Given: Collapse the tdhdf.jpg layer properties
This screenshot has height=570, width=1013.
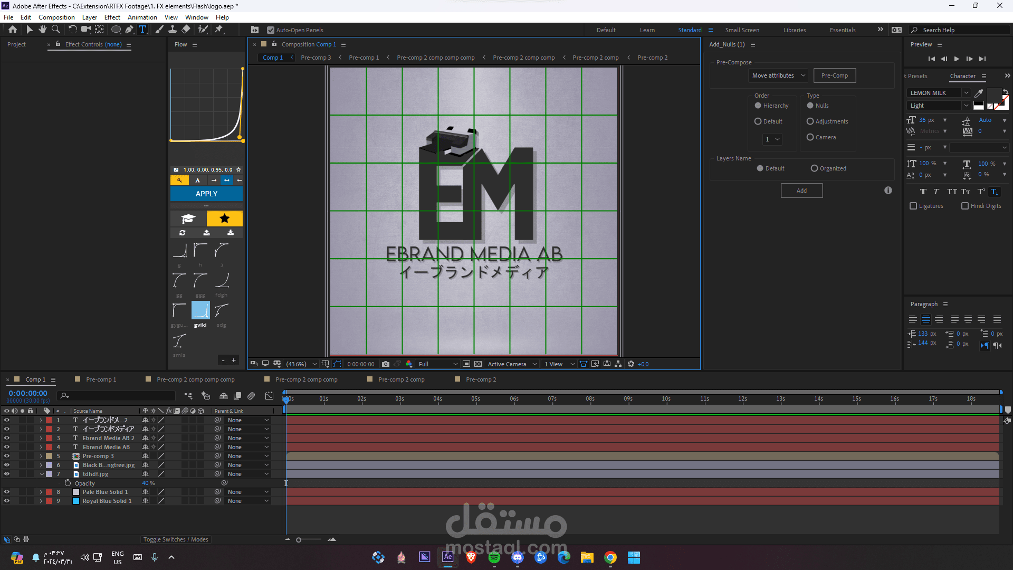Looking at the screenshot, I should pos(41,474).
